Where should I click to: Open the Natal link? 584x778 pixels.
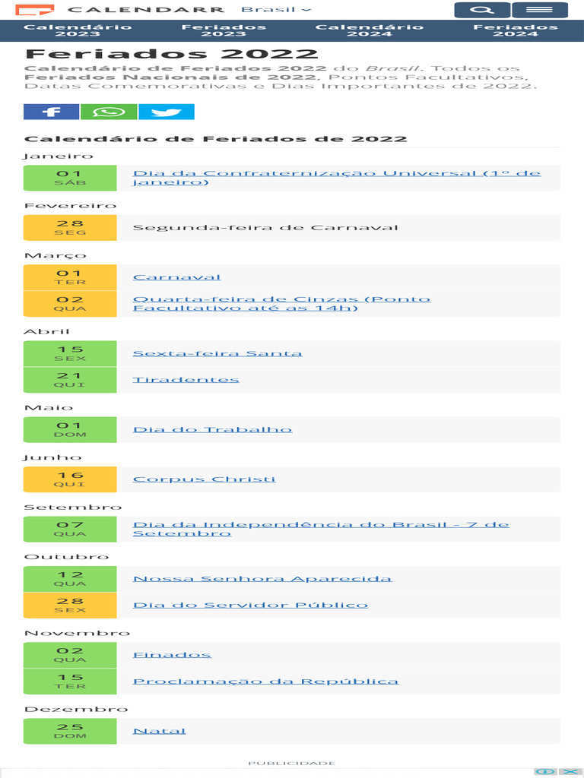160,731
